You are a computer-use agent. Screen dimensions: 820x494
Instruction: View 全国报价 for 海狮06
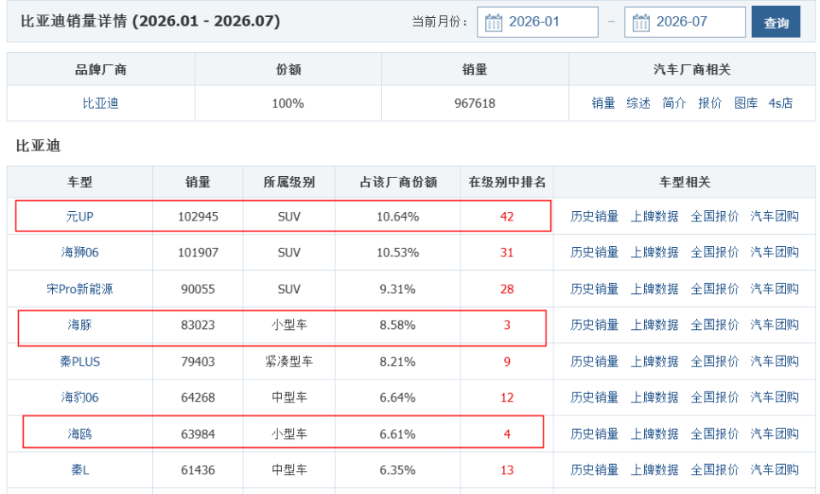[715, 252]
